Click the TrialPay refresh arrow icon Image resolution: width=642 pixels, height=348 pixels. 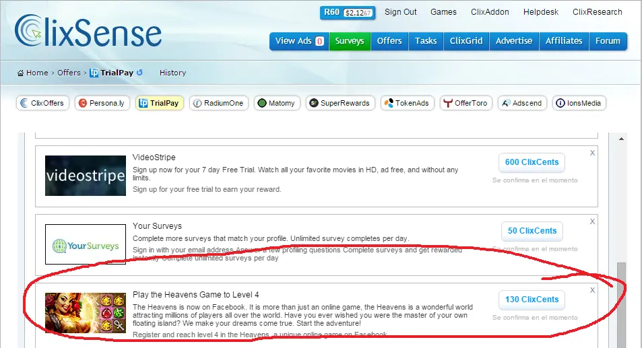(139, 73)
